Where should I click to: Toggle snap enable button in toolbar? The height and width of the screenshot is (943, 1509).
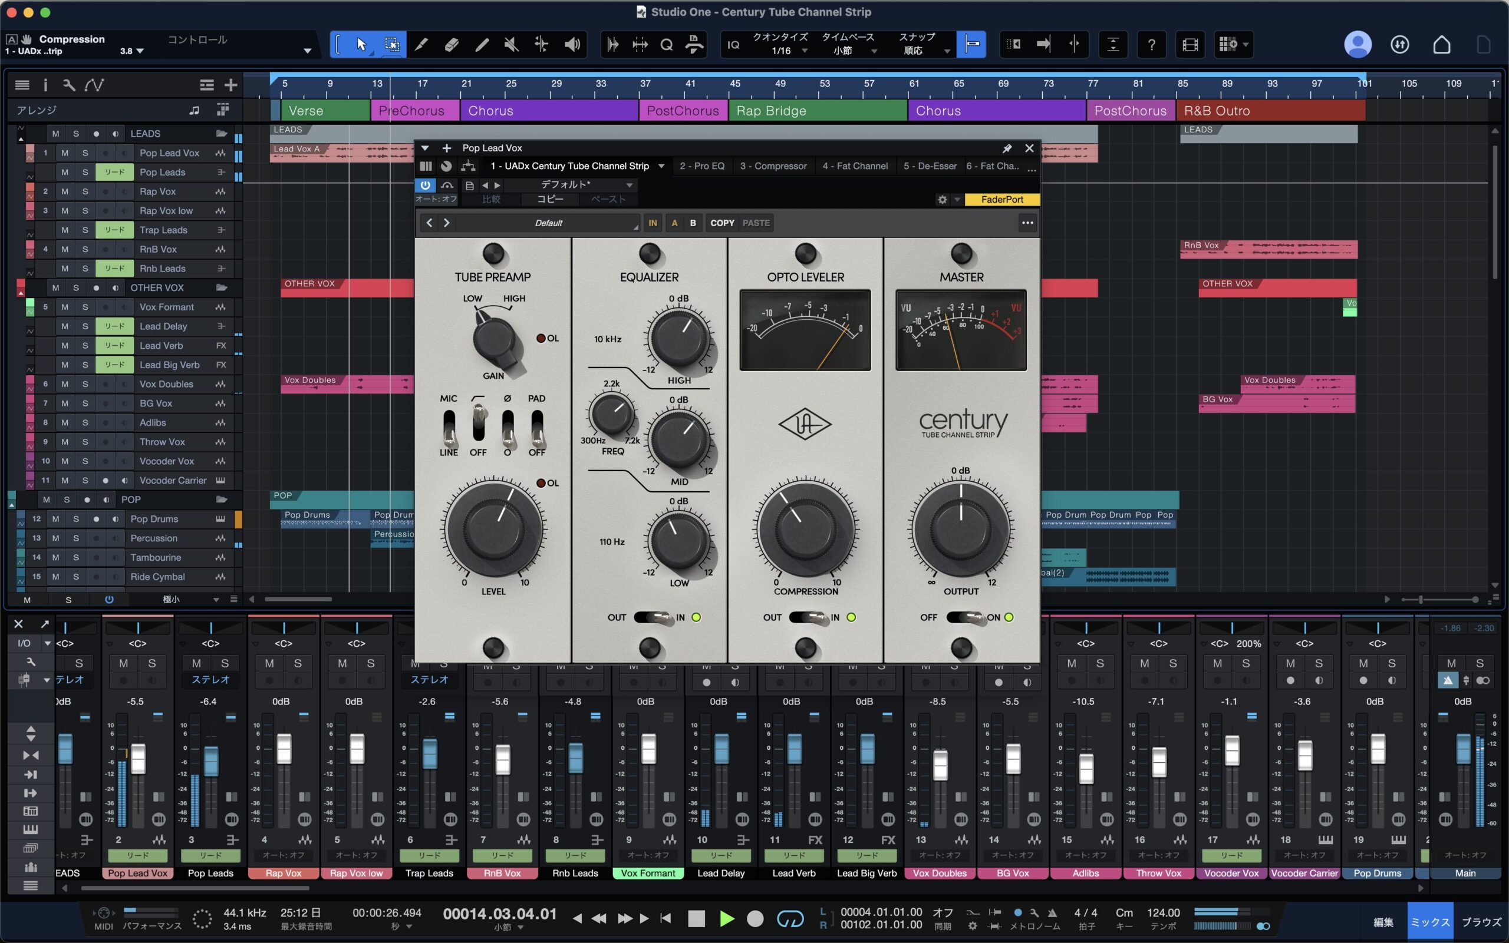click(x=971, y=44)
